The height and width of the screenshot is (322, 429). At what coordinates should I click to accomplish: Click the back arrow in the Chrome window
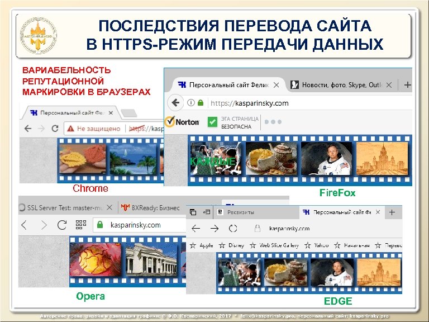(x=28, y=129)
